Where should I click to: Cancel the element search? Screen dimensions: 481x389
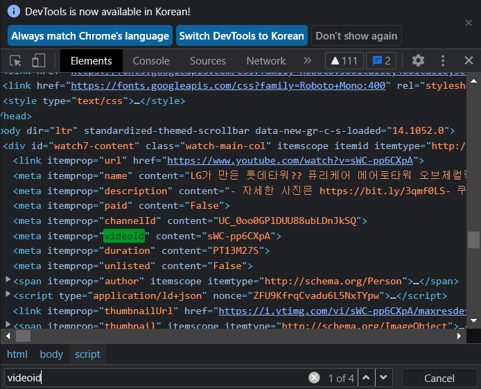[439, 379]
